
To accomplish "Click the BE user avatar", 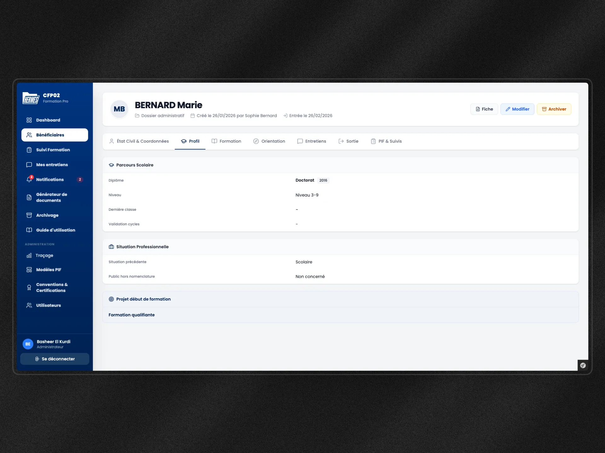I will click(28, 344).
